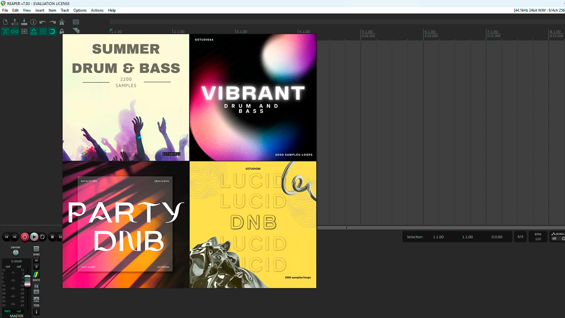Screen dimensions: 565x318
Task: Open project settings (info circle) icon
Action: coord(34,22)
